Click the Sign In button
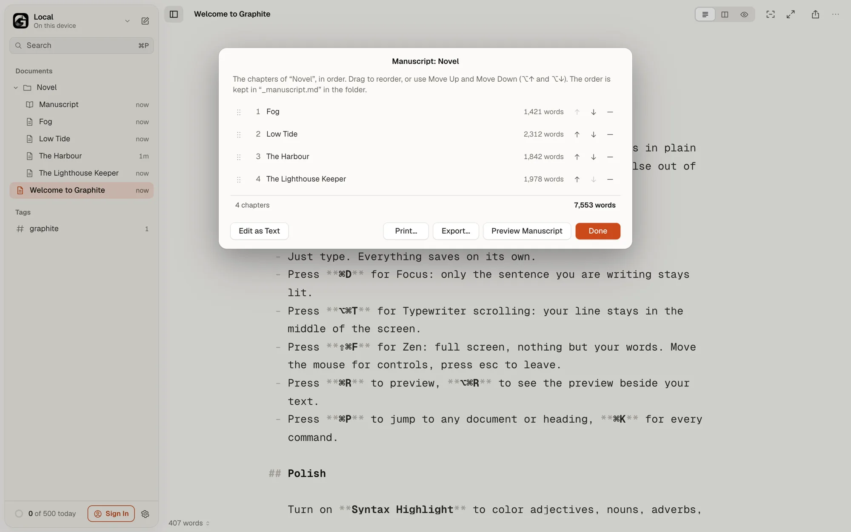Image resolution: width=851 pixels, height=532 pixels. pyautogui.click(x=111, y=514)
